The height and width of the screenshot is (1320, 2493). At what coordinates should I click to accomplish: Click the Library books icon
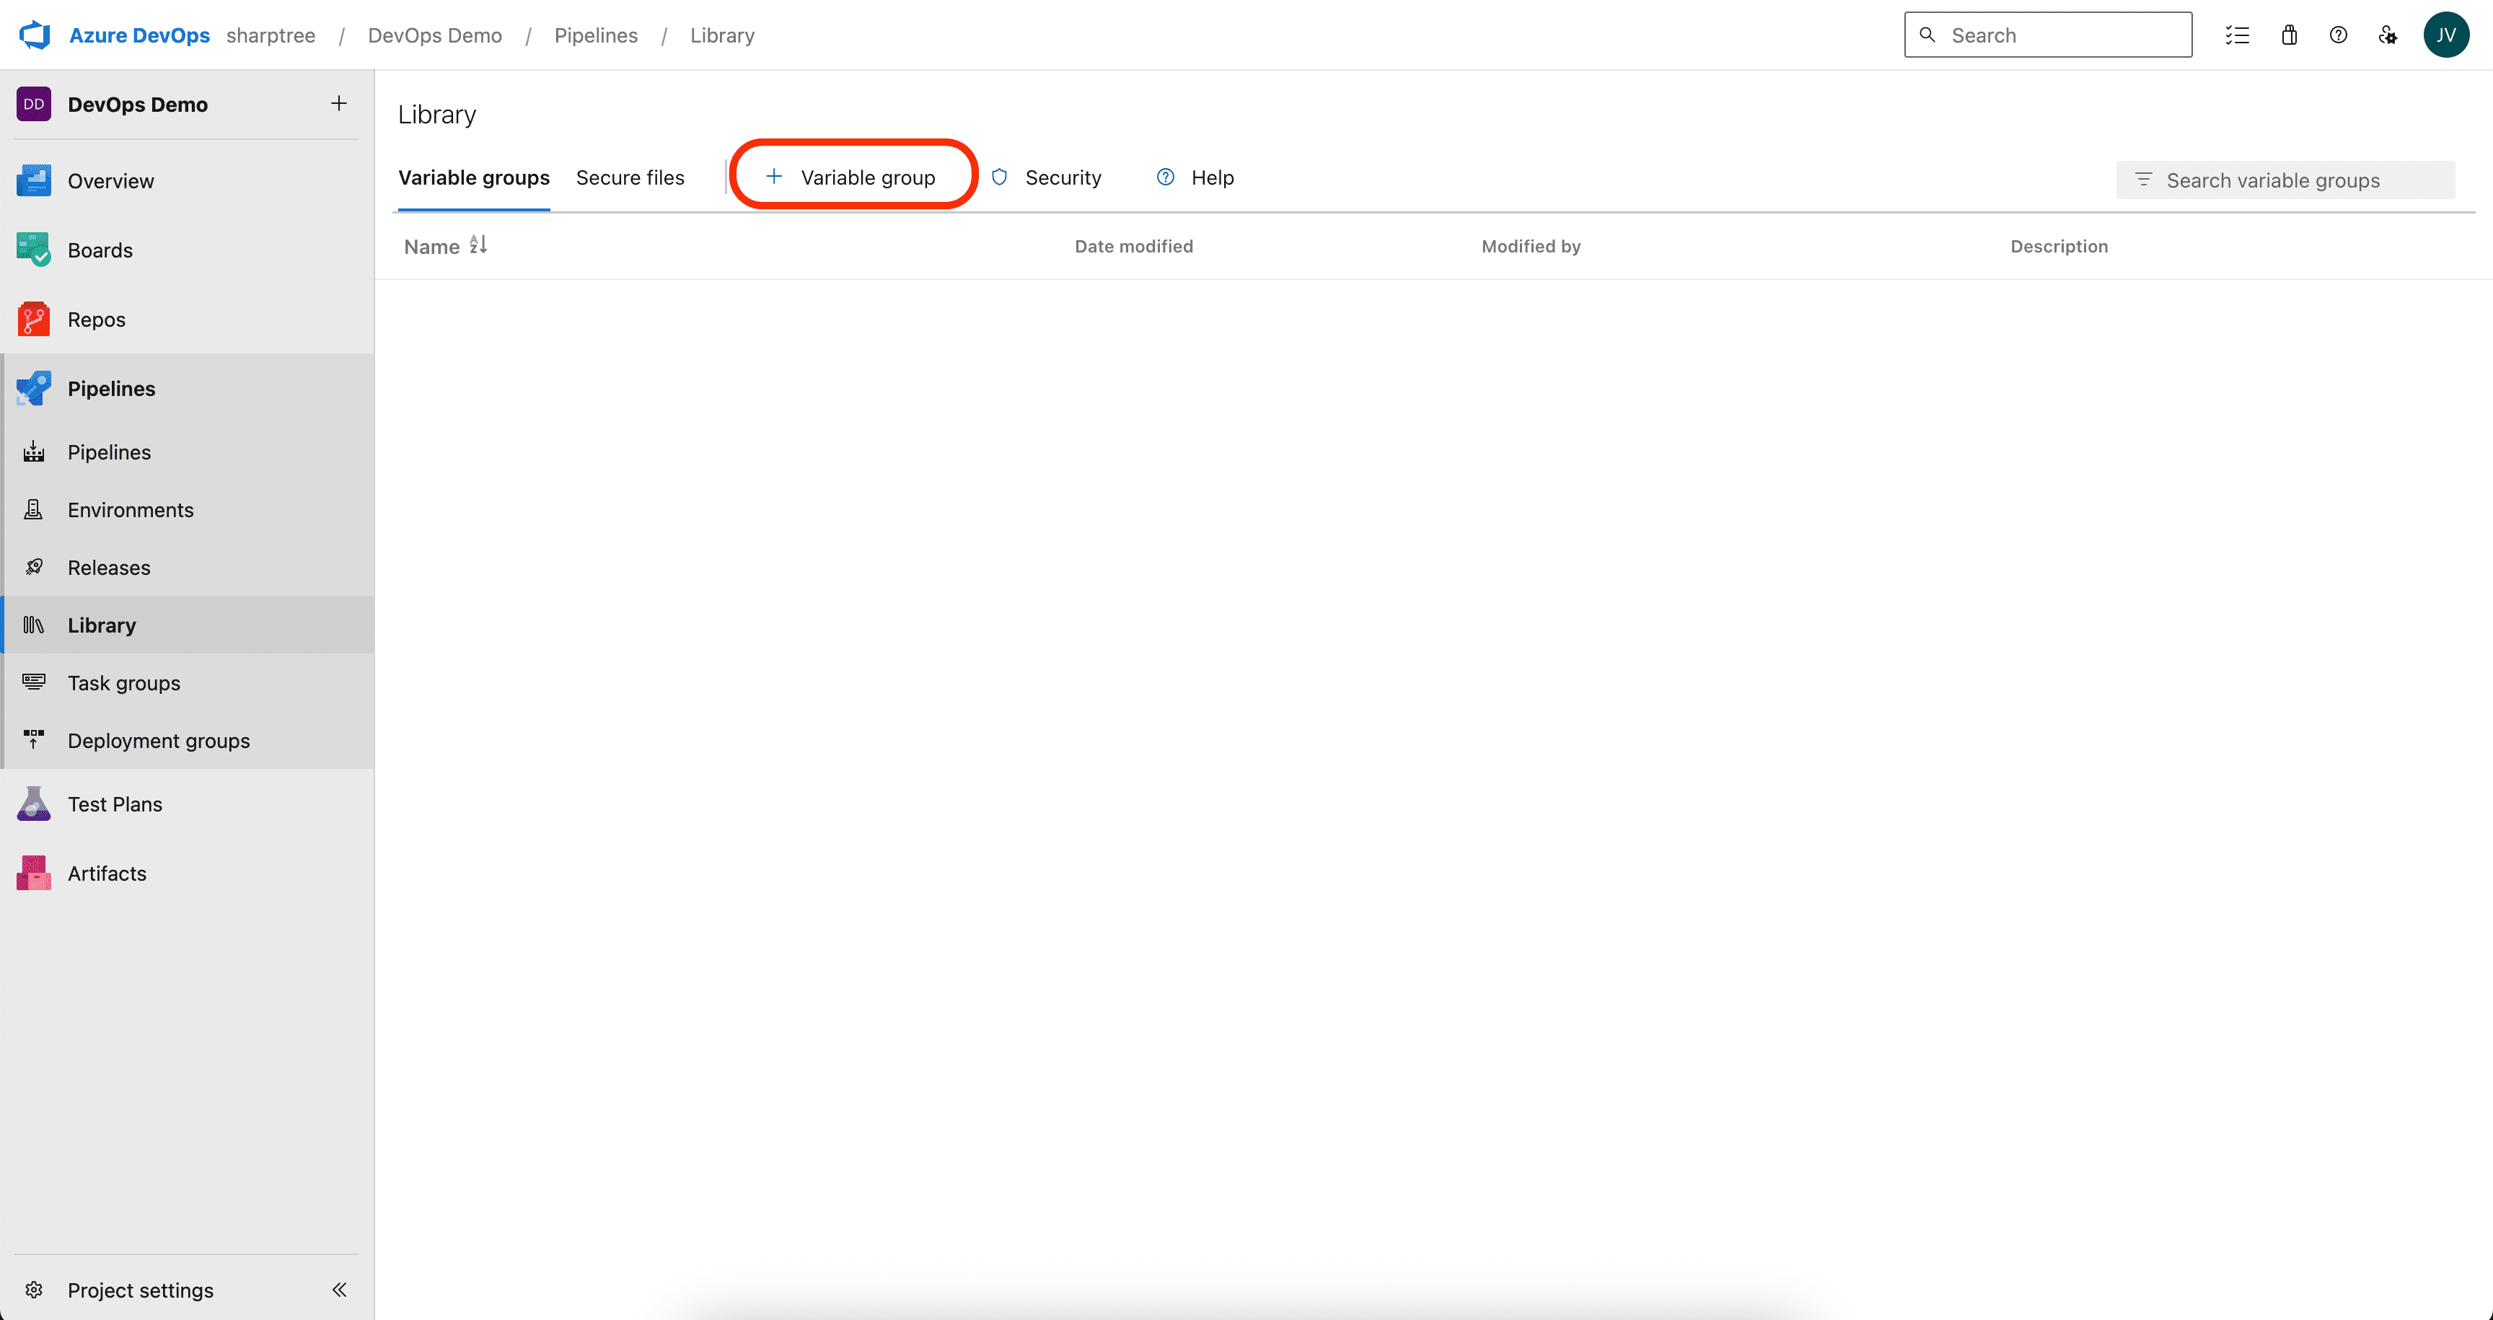click(x=34, y=624)
